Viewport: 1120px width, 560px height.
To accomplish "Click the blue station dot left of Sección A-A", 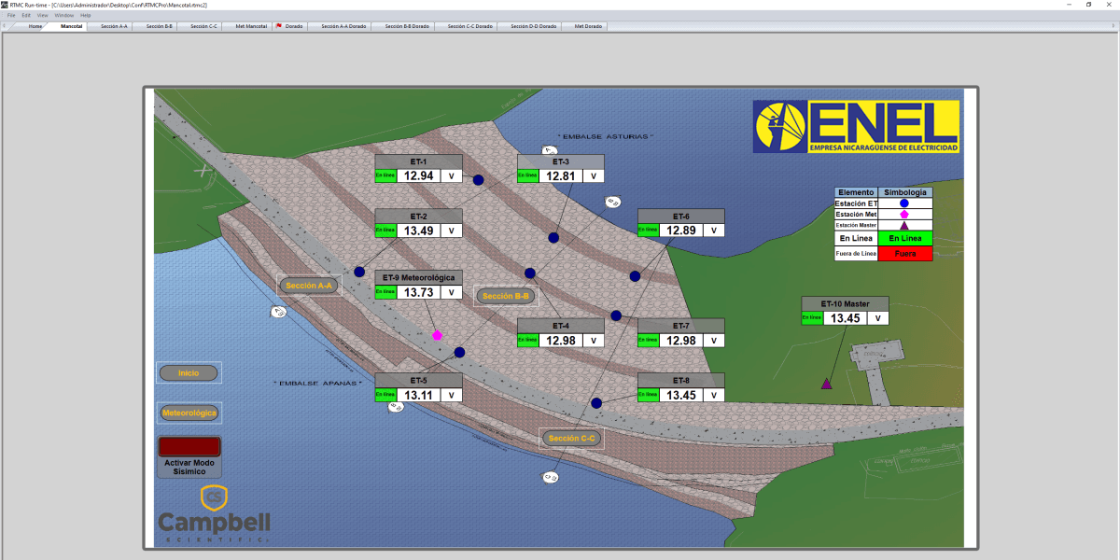I will (359, 272).
